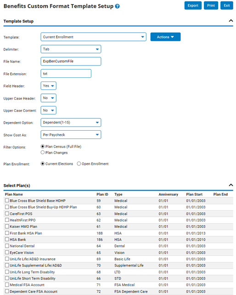Click the Vision type cell

(x=119, y=253)
